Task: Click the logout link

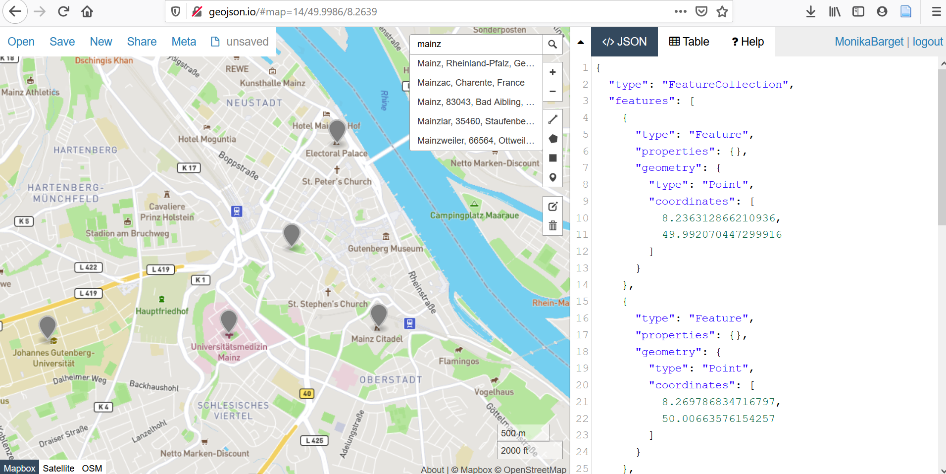Action: click(928, 42)
